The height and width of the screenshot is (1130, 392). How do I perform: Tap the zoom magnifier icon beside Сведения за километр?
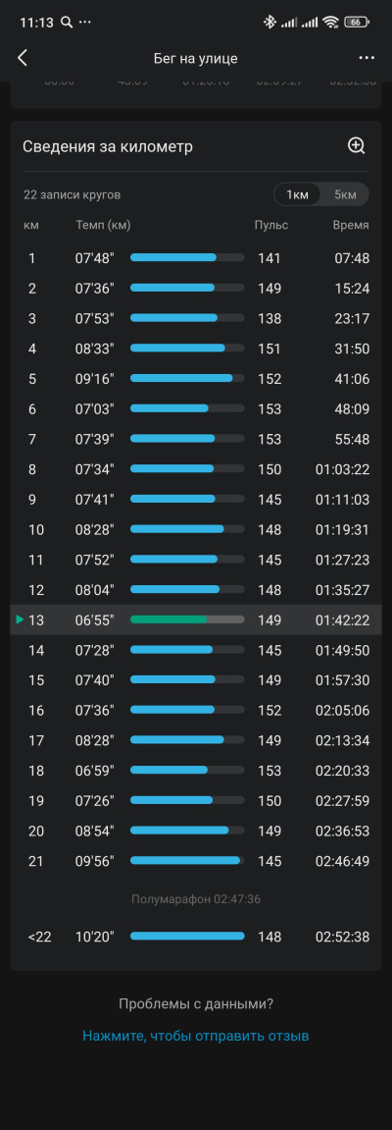point(357,146)
